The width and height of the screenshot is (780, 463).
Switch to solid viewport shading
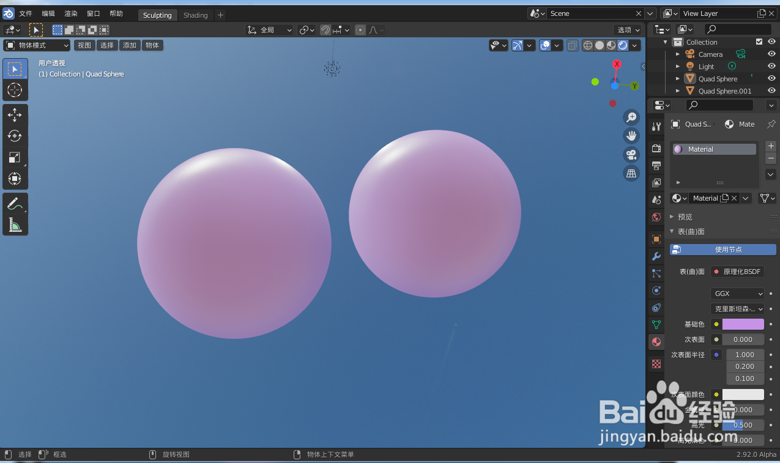click(x=600, y=45)
